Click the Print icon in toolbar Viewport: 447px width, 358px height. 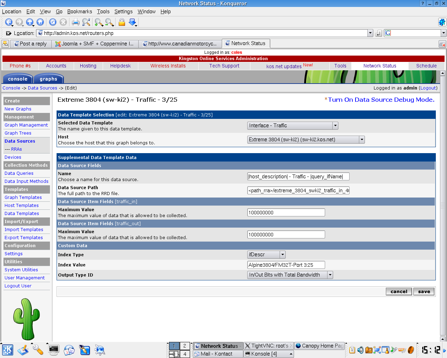coord(76,22)
